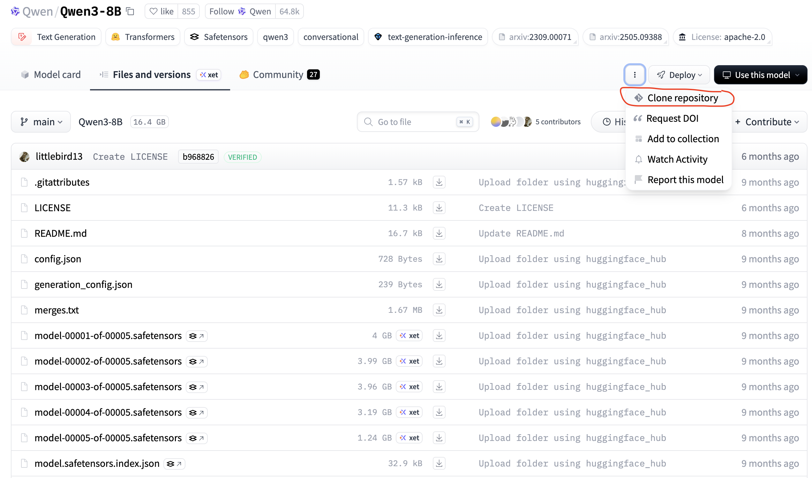Screen dimensions: 812x478
Task: Download model-00003-of-00005.safetensors via download icon
Action: (439, 387)
